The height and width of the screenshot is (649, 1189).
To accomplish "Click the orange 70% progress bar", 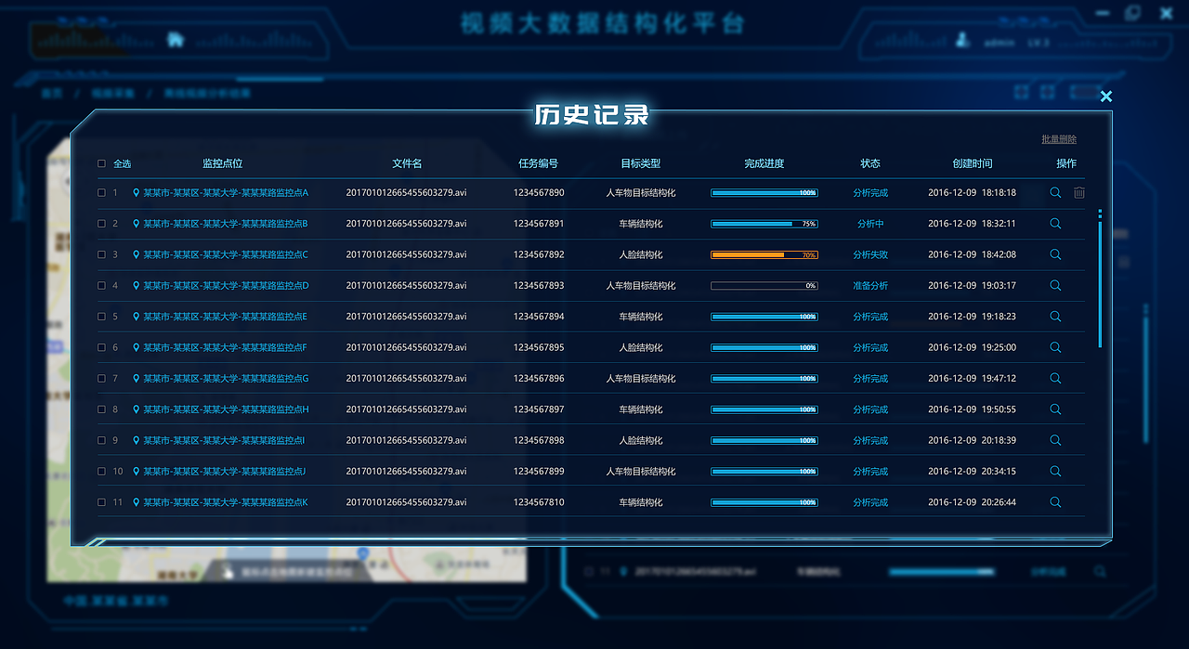I will click(764, 254).
